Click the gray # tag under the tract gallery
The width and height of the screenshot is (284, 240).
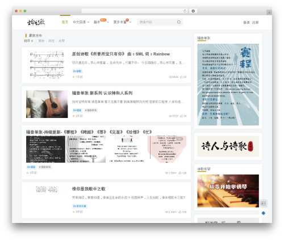pyautogui.click(x=45, y=167)
